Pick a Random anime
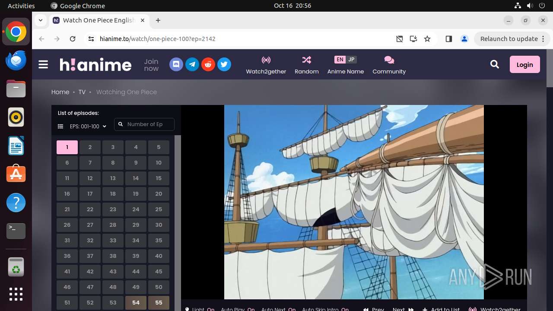The image size is (553, 311). pyautogui.click(x=307, y=65)
